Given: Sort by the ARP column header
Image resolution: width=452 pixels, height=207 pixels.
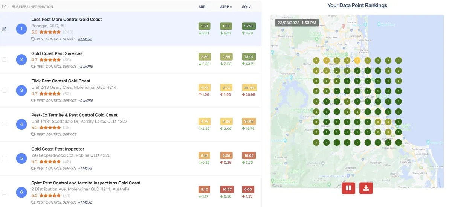Looking at the screenshot, I should pyautogui.click(x=202, y=7).
